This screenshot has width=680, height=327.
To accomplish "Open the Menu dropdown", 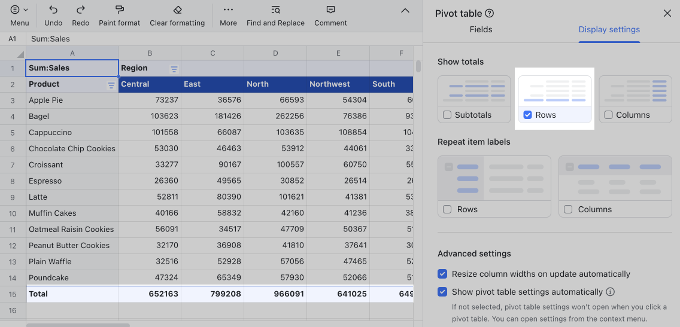I will 19,10.
